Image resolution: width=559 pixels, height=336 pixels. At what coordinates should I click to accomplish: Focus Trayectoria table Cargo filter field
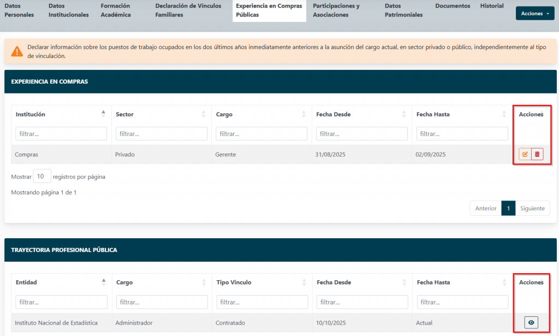pos(162,302)
